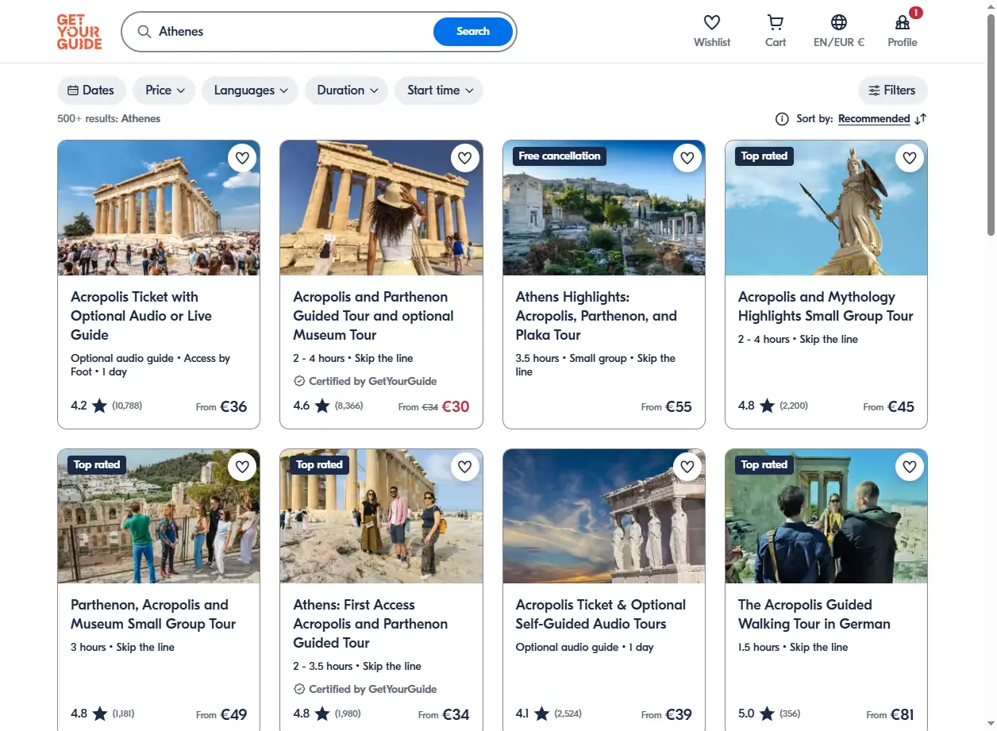
Task: Favorite the Athens Highlights Plaka Tour card
Action: 687,158
